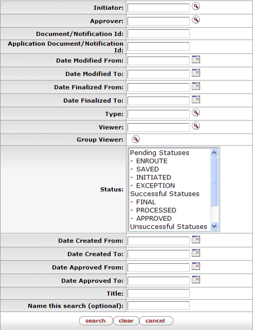Choose the Successful Statuses group entry
This screenshot has height=330, width=253.
(x=165, y=194)
